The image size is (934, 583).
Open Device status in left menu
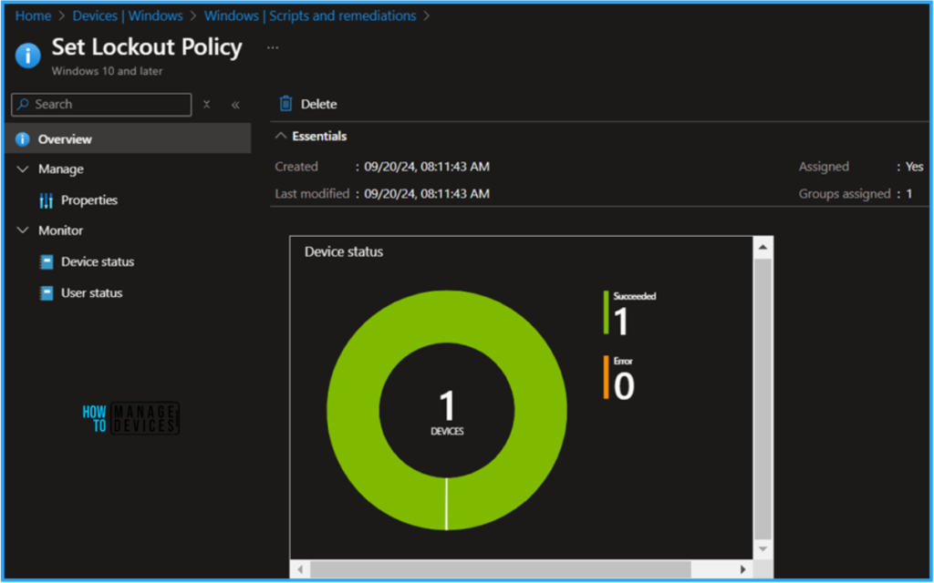click(98, 262)
